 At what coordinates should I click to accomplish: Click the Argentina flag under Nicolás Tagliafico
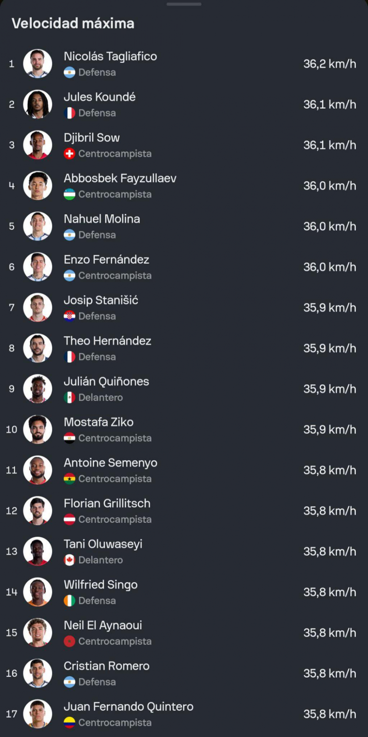[x=70, y=72]
